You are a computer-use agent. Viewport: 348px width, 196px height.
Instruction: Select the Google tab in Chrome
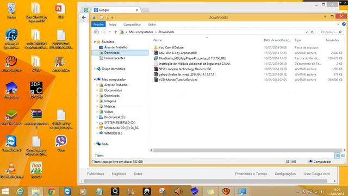click(116, 10)
